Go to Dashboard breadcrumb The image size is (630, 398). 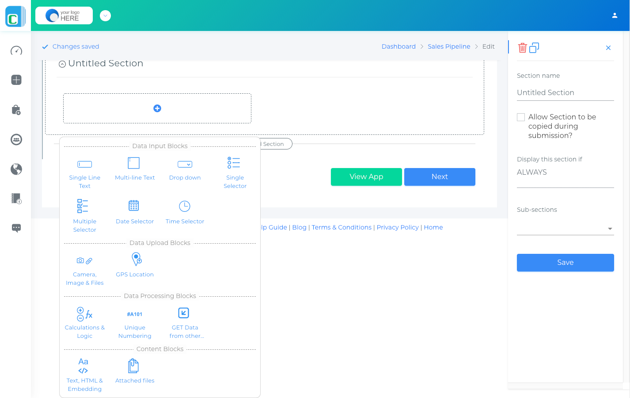398,46
